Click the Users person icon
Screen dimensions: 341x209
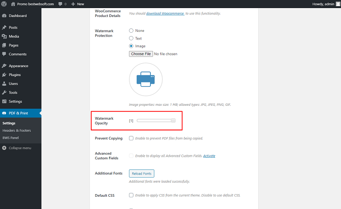[4, 83]
